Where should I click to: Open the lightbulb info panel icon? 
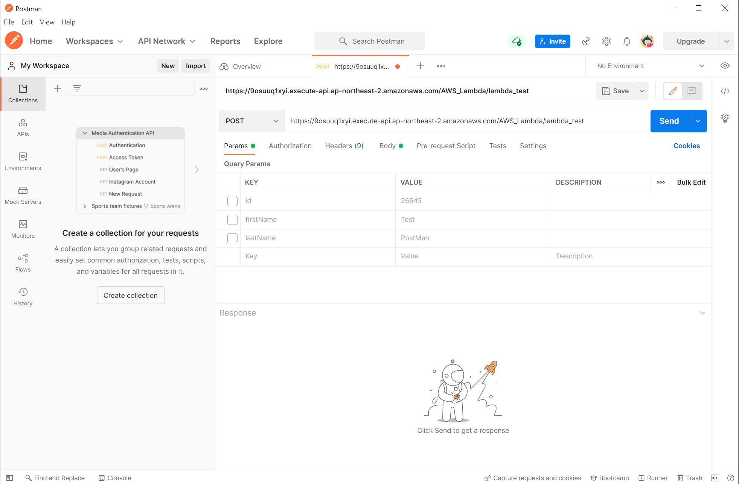725,118
